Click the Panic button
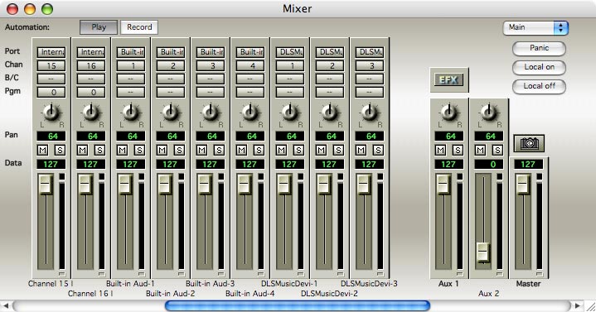 coord(539,48)
